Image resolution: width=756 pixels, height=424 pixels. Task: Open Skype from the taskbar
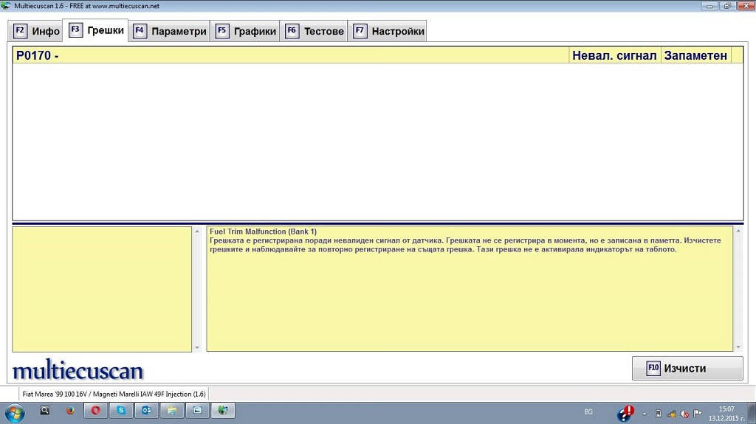(x=121, y=411)
